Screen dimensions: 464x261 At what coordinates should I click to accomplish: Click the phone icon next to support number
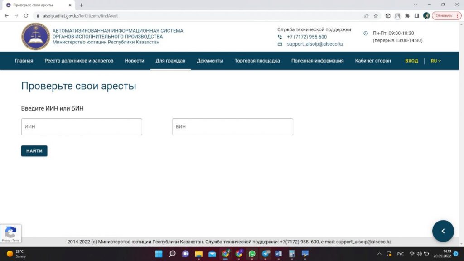click(x=280, y=37)
